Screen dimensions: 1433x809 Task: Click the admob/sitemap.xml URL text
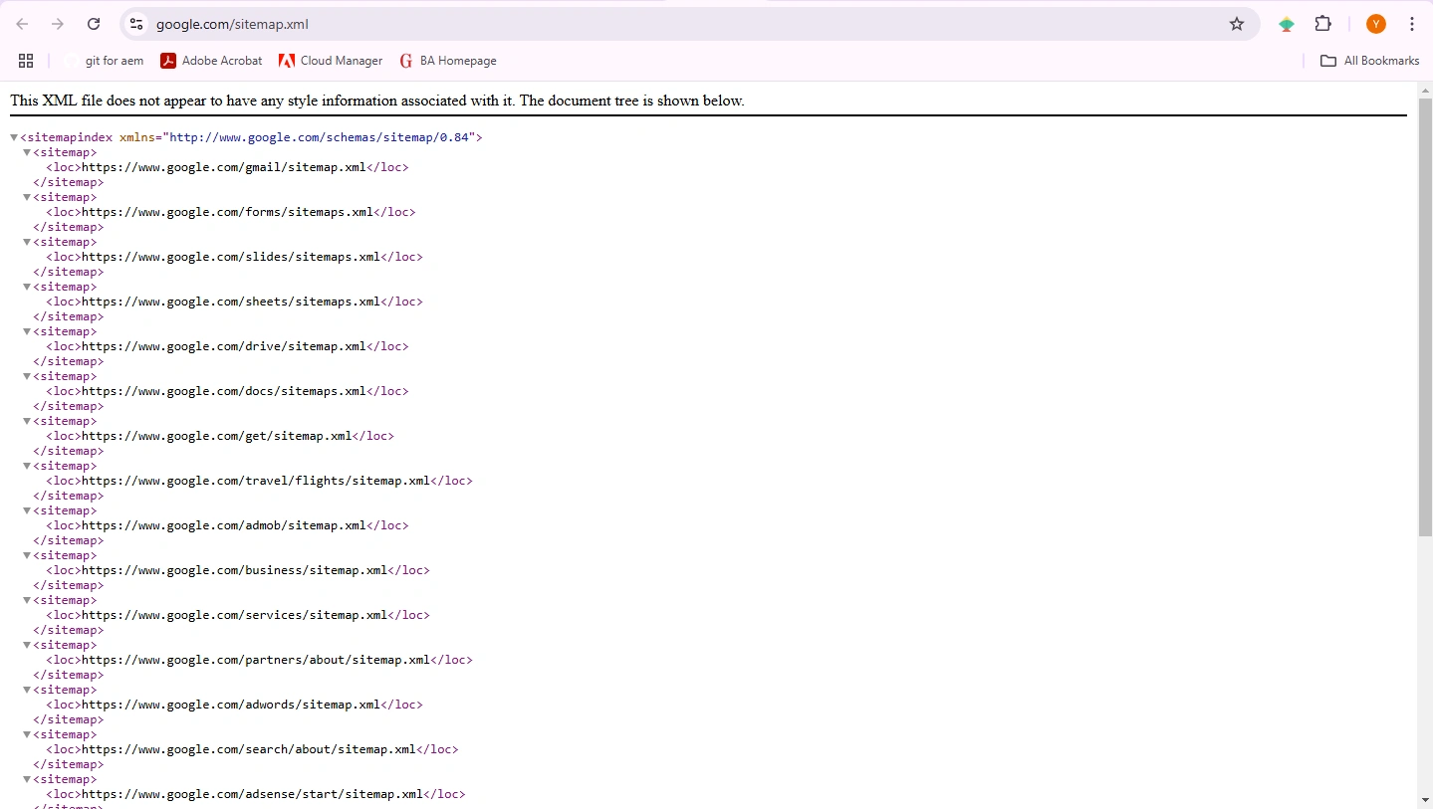[x=224, y=525]
